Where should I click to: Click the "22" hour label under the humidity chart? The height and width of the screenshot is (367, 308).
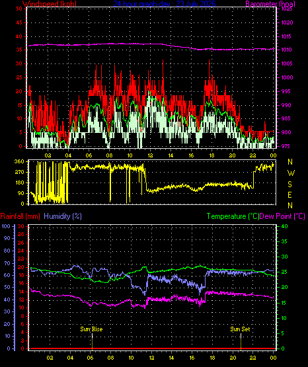(252, 358)
